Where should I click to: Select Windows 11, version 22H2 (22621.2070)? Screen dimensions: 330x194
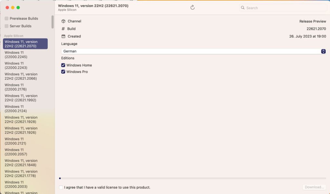pos(25,44)
